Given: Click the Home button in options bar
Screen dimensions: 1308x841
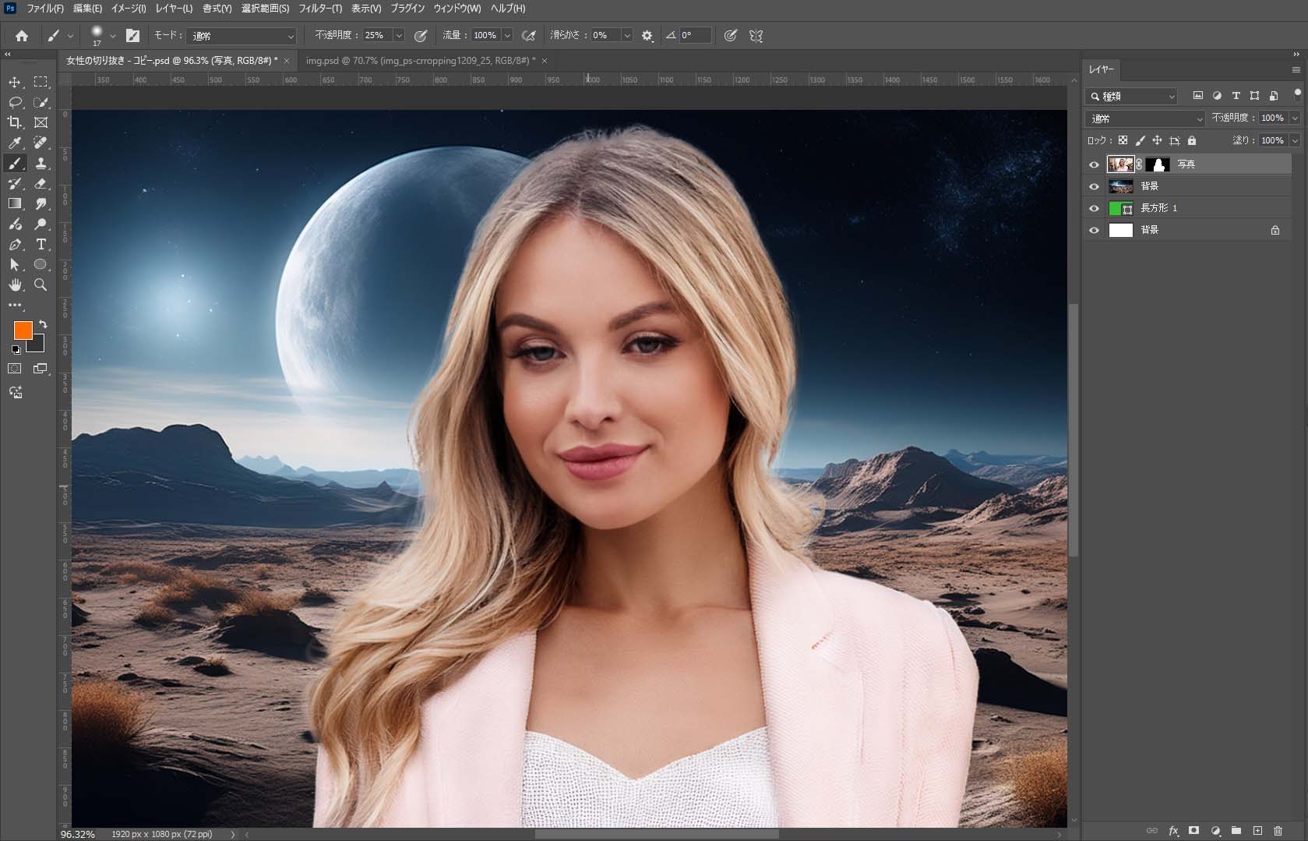Looking at the screenshot, I should [22, 36].
